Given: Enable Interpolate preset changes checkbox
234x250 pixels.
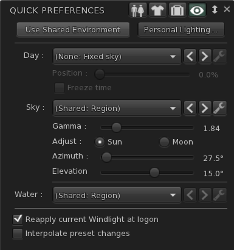Looking at the screenshot, I should 18,234.
